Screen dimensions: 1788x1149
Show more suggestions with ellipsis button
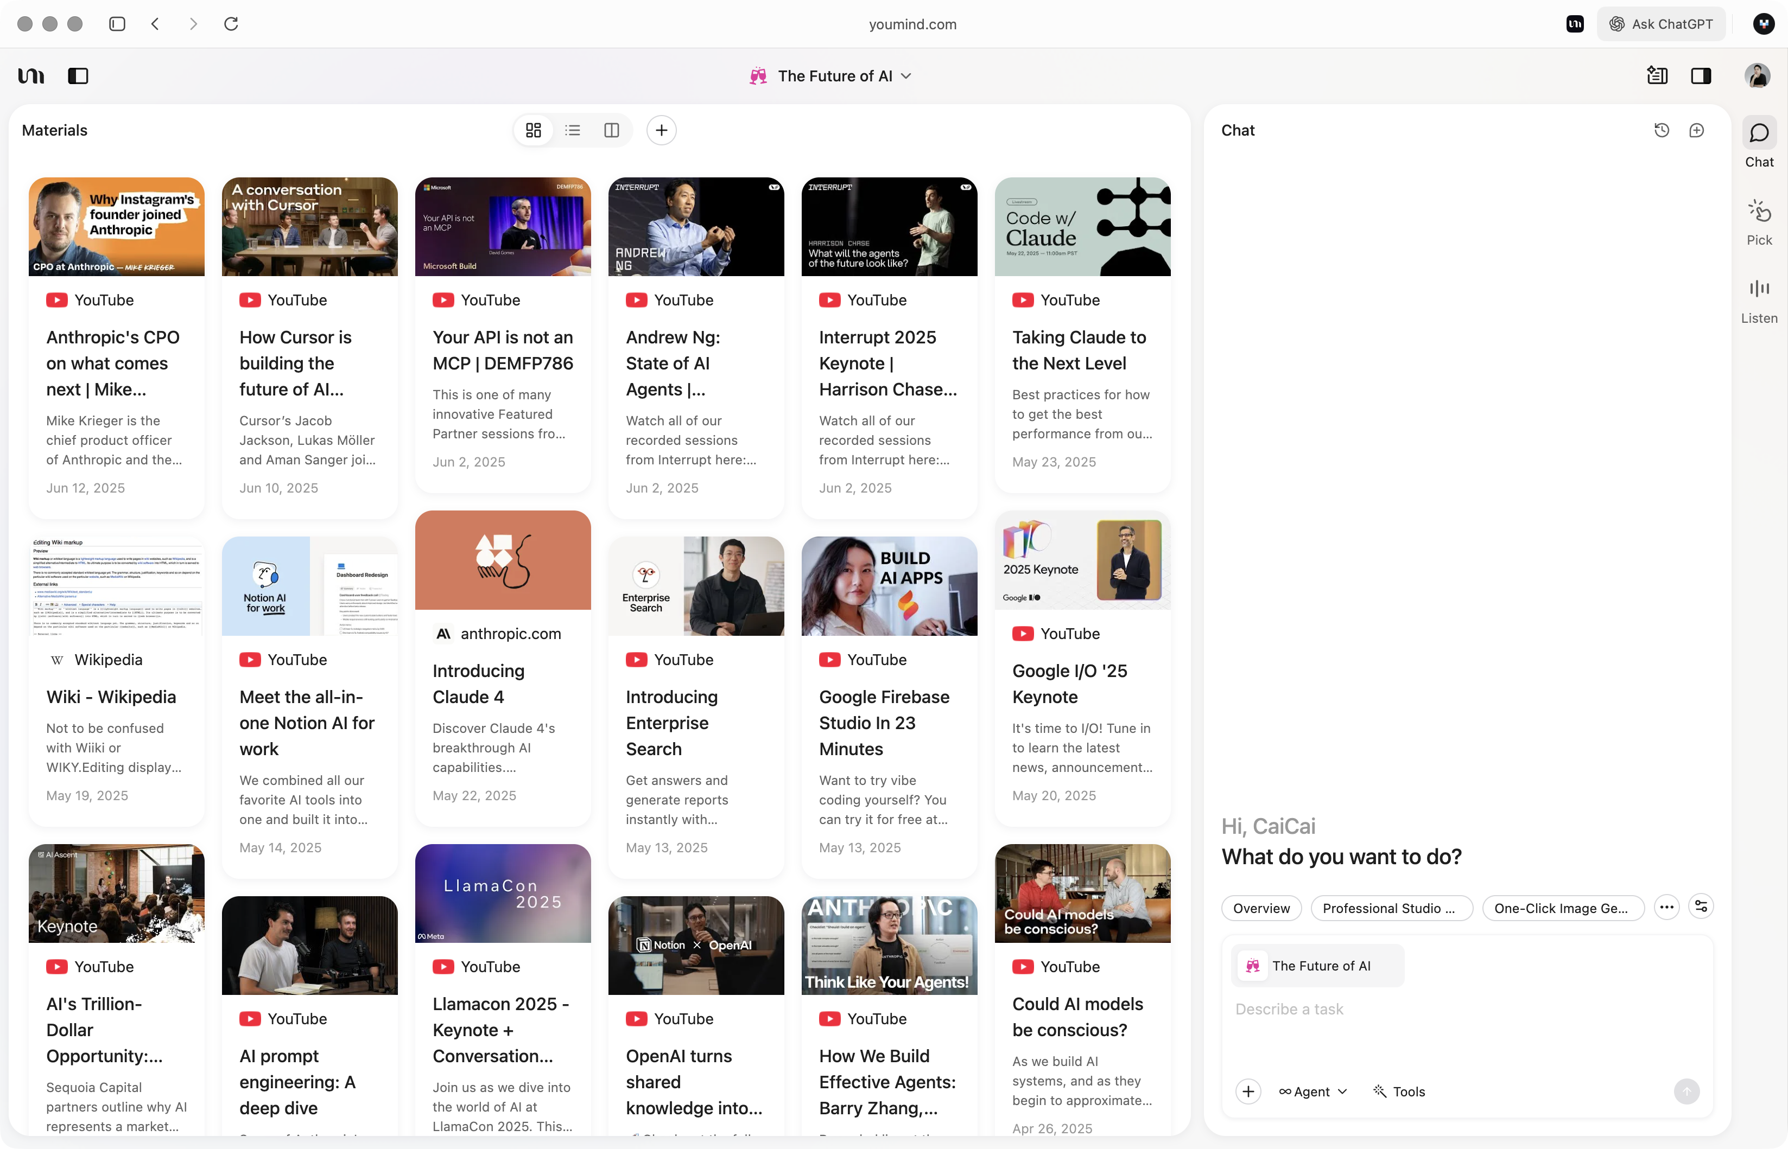click(1666, 907)
